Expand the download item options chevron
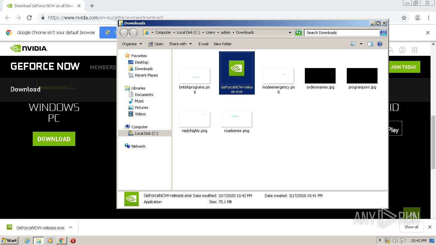Image resolution: width=436 pixels, height=245 pixels. pos(71,227)
